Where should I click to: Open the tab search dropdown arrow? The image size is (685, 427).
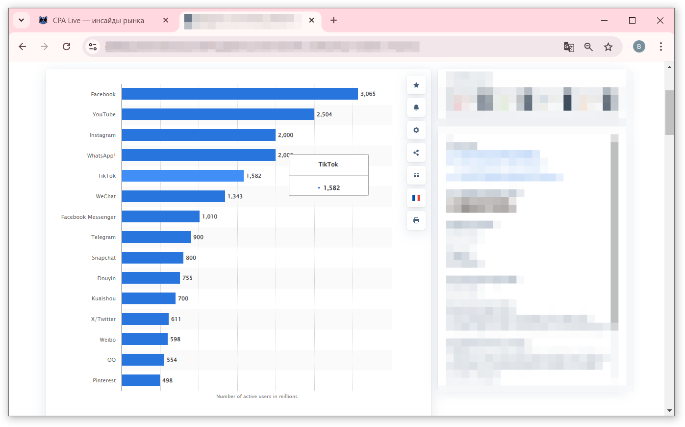click(x=22, y=20)
